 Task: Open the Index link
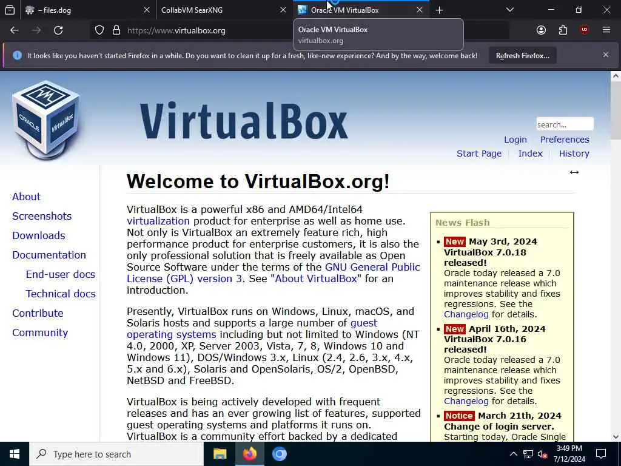pos(530,154)
